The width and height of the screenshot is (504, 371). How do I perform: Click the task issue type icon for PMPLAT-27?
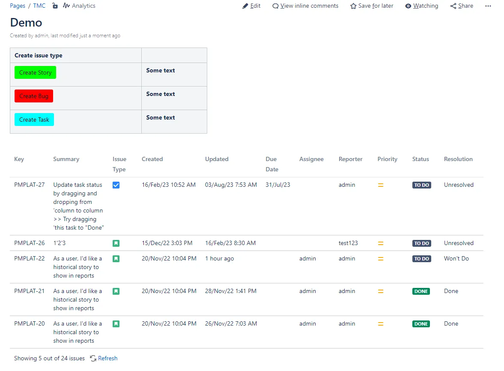coord(116,185)
